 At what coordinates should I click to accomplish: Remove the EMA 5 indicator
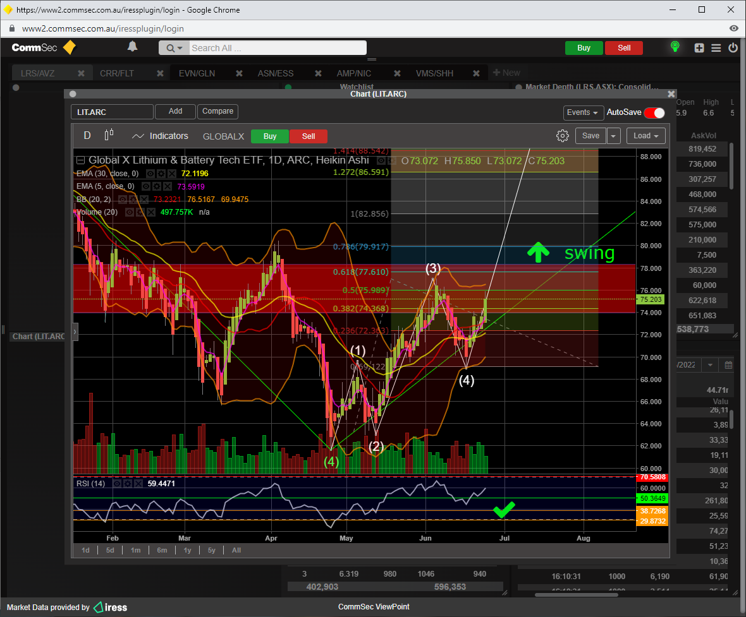(x=168, y=186)
